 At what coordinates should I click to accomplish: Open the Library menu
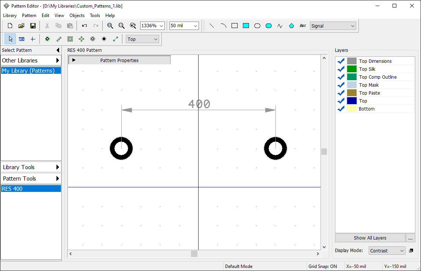tap(10, 16)
